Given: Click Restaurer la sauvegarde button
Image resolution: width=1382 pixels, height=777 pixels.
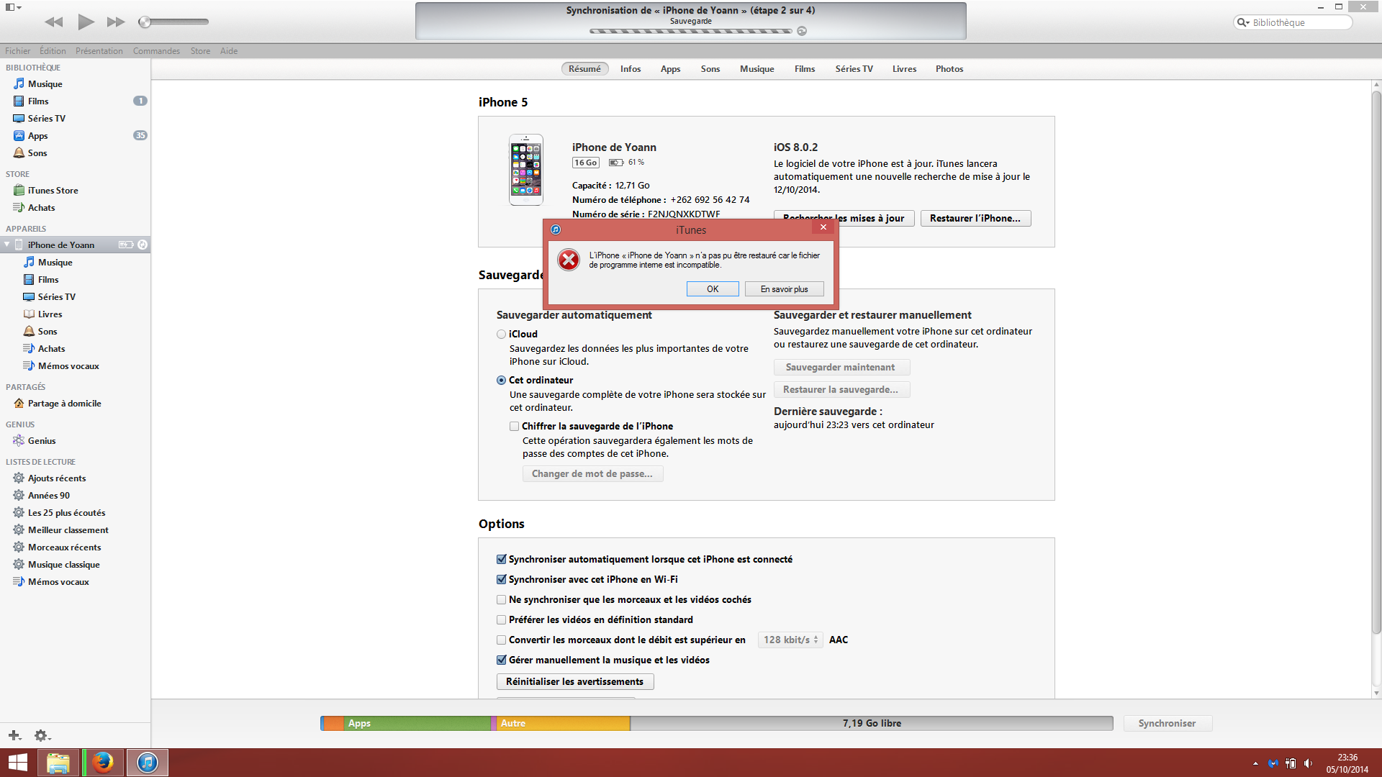Looking at the screenshot, I should [x=841, y=390].
